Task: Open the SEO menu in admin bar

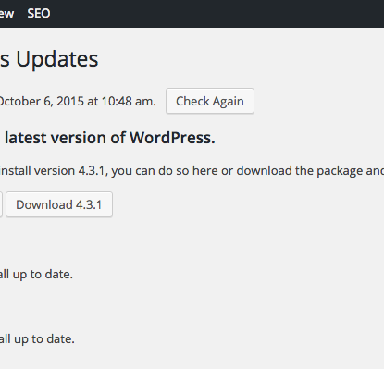Action: pyautogui.click(x=39, y=14)
